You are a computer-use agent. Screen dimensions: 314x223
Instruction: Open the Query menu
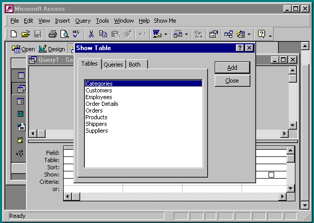click(x=83, y=21)
